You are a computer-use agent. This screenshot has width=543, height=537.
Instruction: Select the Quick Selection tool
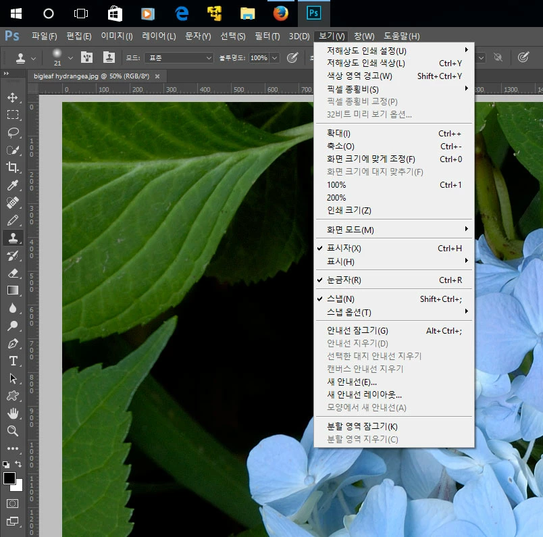point(13,150)
